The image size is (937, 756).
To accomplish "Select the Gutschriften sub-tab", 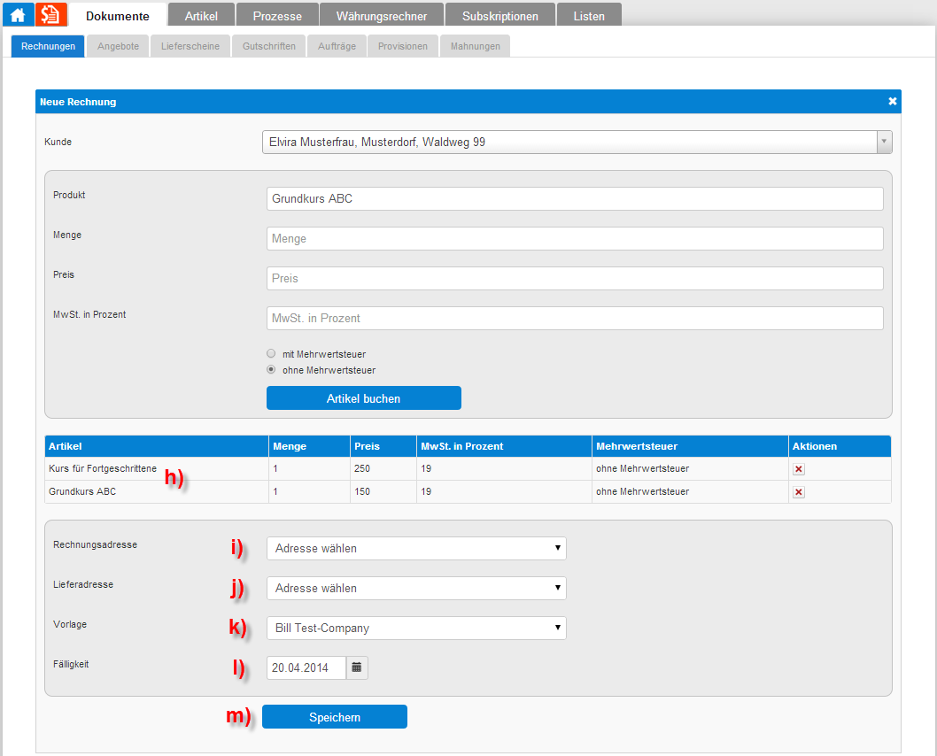I will (x=269, y=46).
